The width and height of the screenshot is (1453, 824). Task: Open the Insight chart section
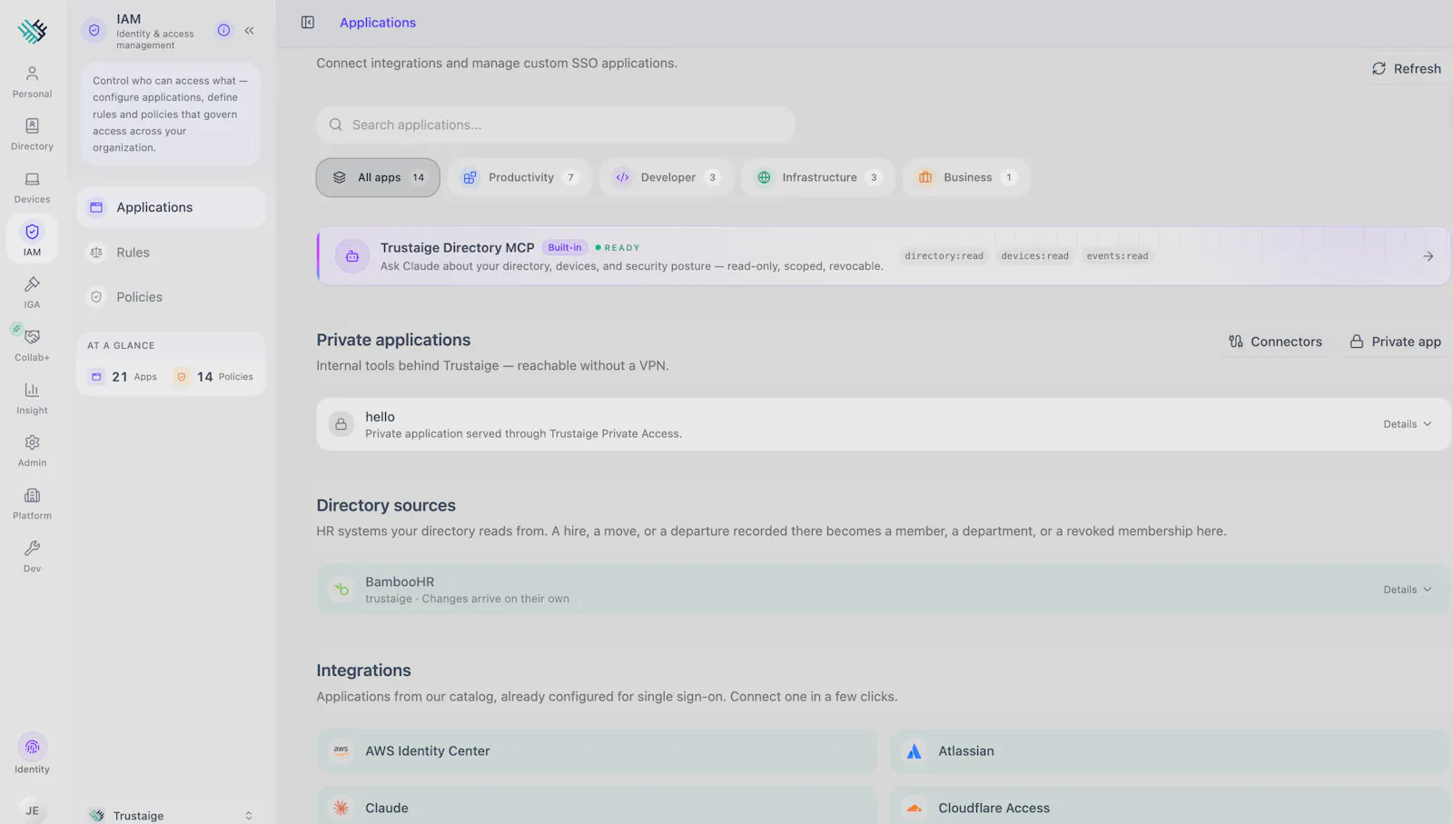pos(32,398)
